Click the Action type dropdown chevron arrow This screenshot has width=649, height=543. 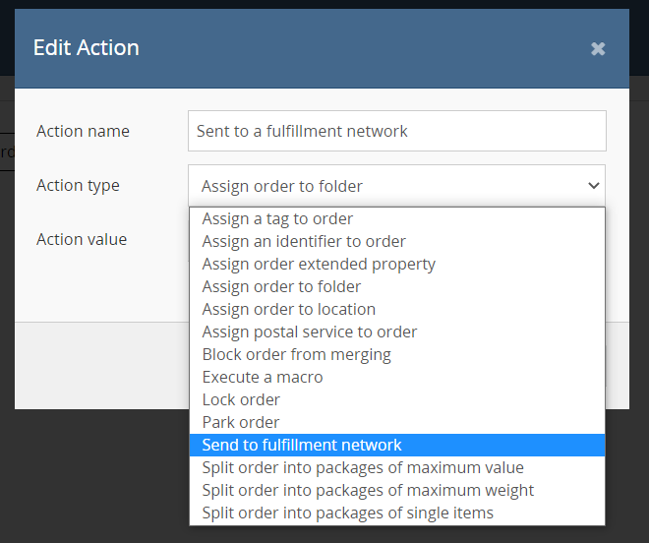click(x=593, y=185)
